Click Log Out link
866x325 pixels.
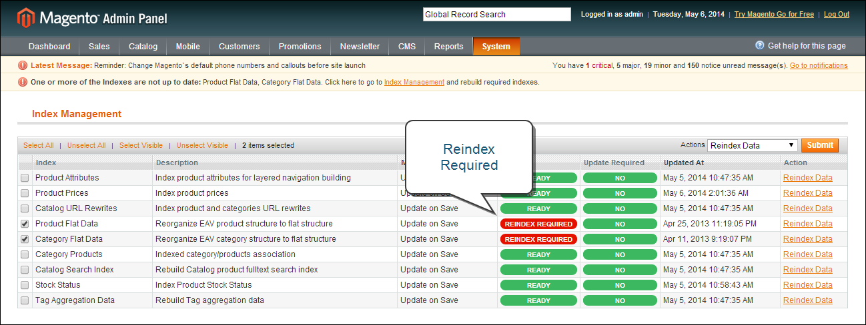837,14
